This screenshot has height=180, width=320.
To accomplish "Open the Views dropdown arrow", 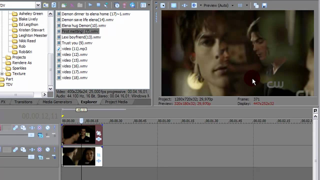I will coord(149,5).
